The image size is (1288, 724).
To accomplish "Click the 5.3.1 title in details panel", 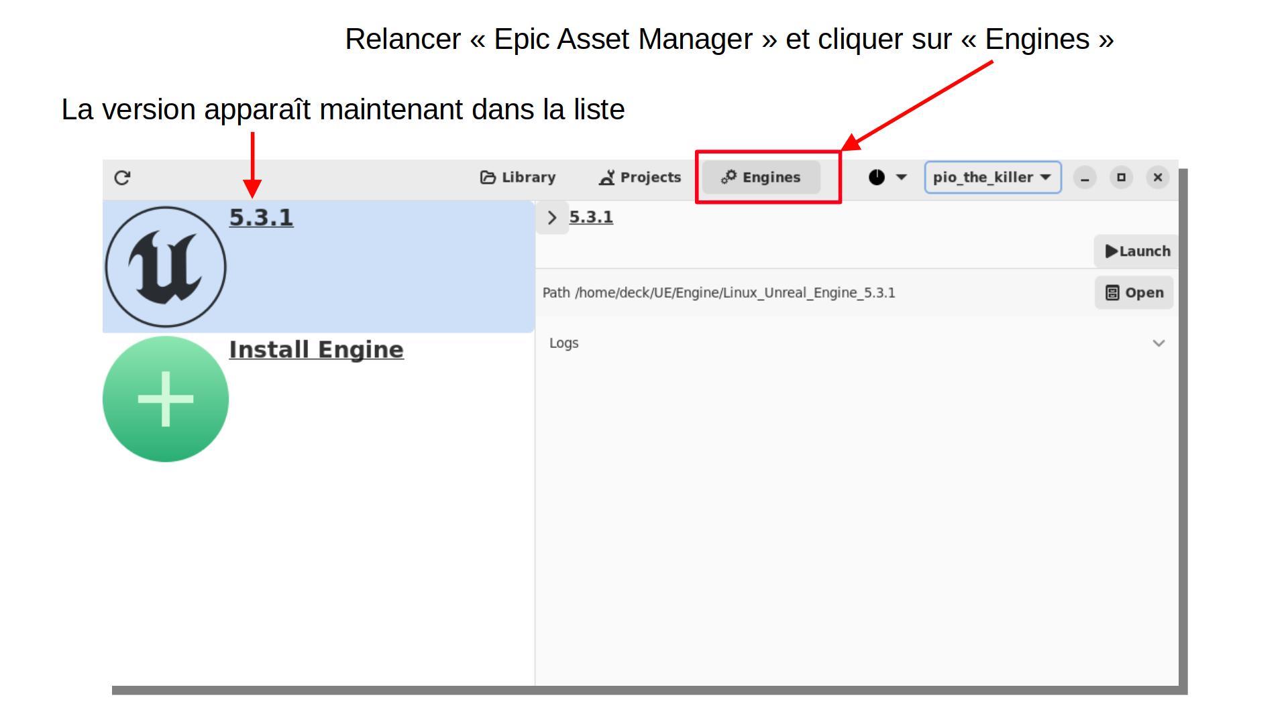I will [591, 217].
